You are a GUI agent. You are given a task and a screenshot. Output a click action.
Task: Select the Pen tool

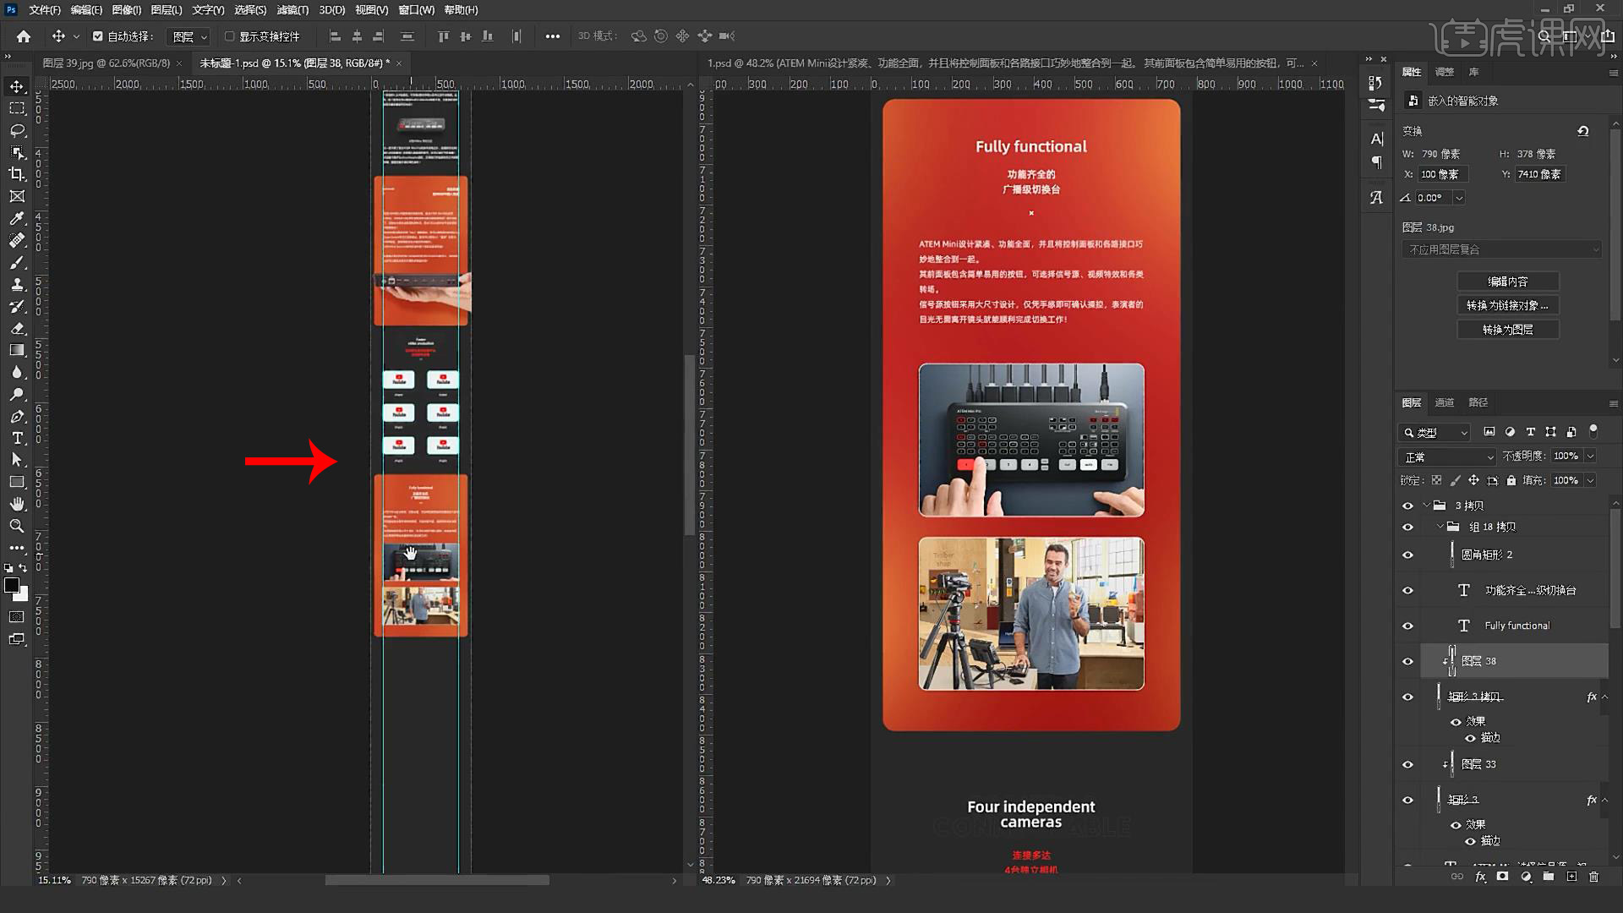pyautogui.click(x=17, y=416)
